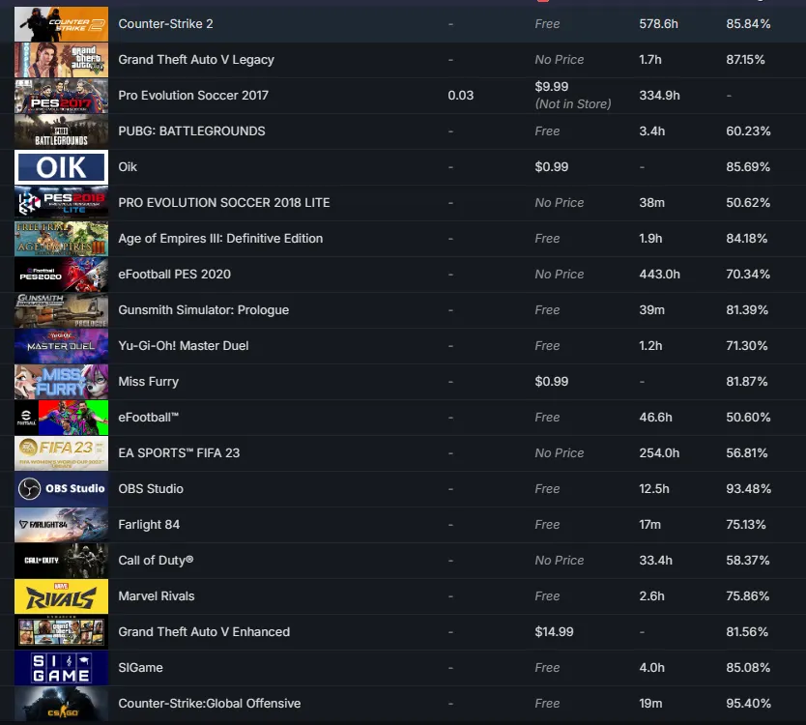Click the blue OIK logo thumbnail

tap(61, 167)
